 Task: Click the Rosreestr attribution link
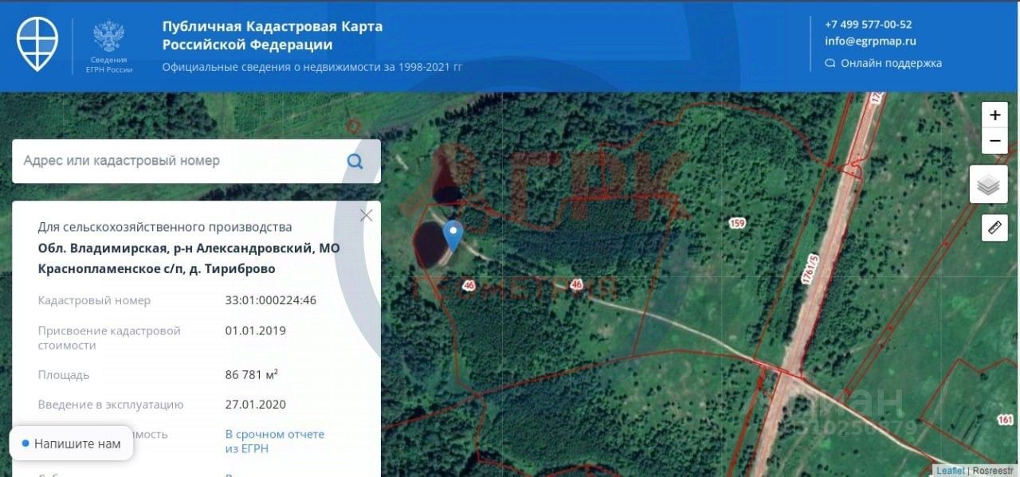(x=994, y=471)
